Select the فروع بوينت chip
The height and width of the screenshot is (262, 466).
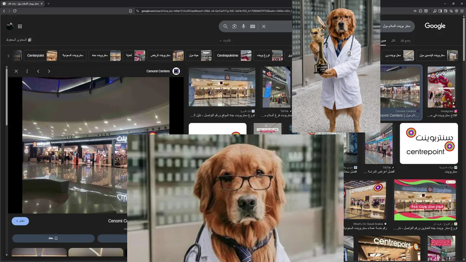click(269, 55)
